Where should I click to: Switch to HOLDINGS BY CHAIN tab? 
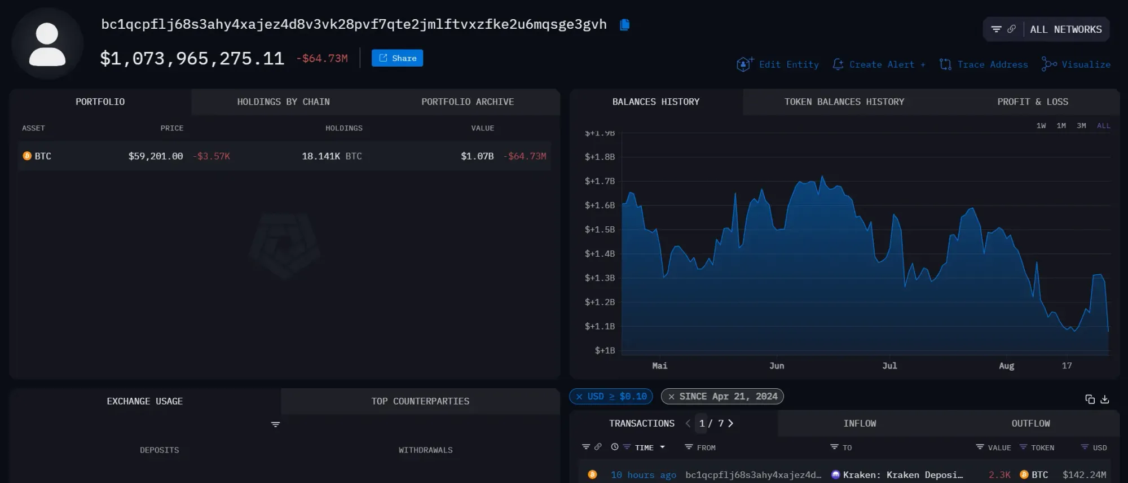[283, 102]
